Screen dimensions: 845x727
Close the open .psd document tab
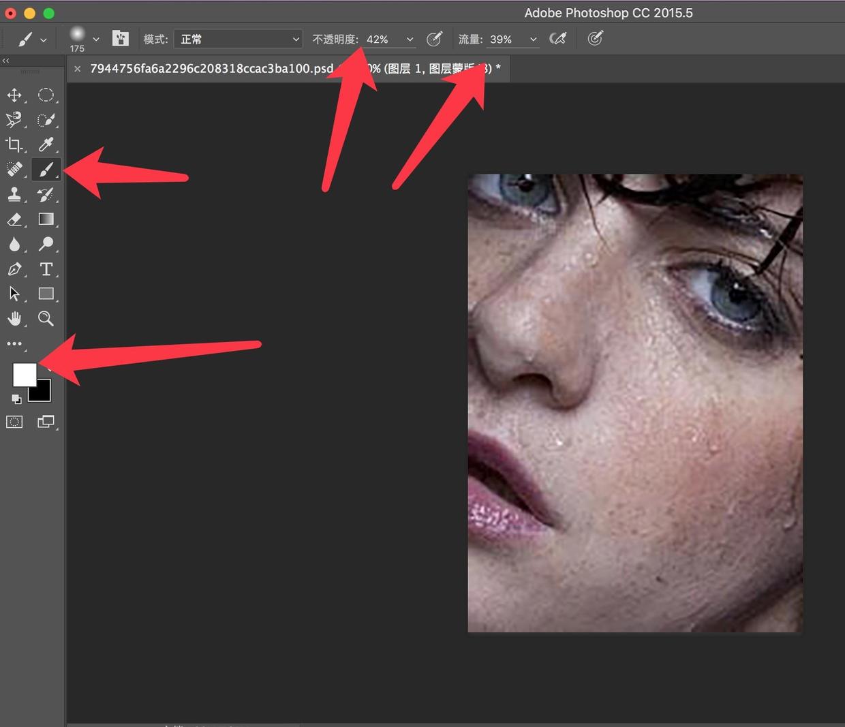(x=78, y=69)
